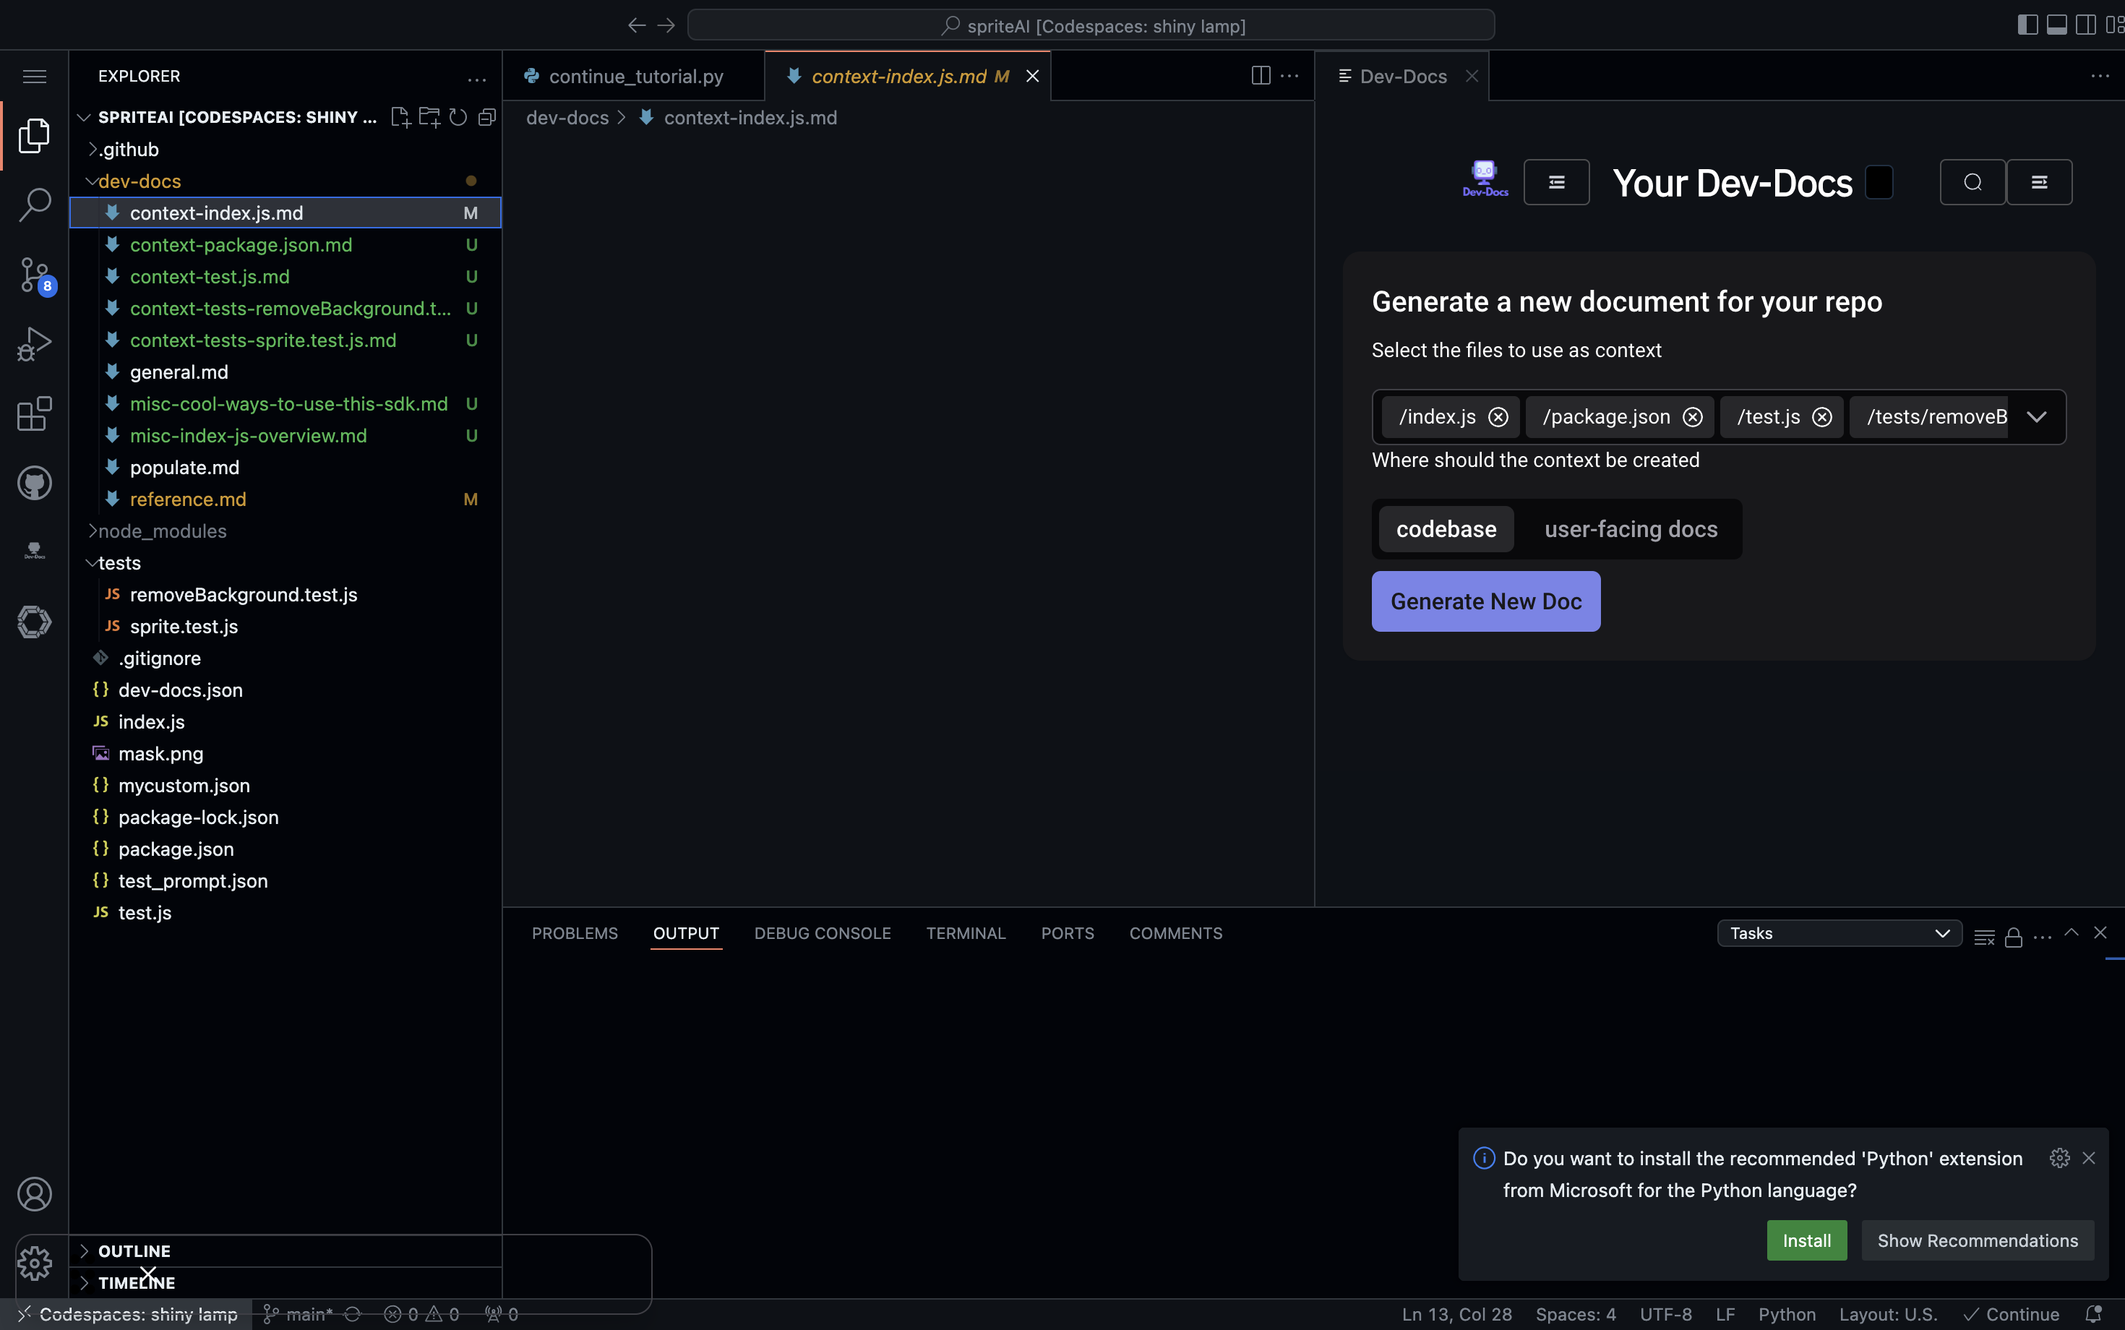The height and width of the screenshot is (1330, 2125).
Task: Expand the context files dropdown arrow
Action: pos(2036,417)
